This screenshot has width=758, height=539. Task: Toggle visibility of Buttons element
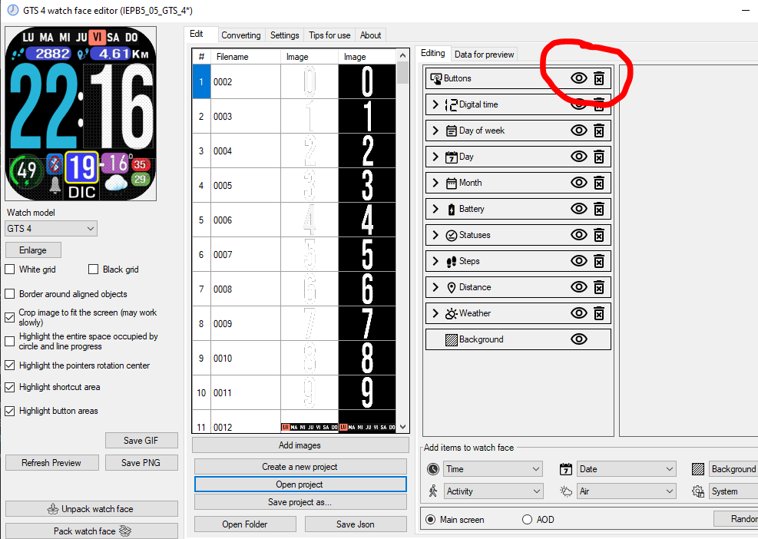[578, 78]
